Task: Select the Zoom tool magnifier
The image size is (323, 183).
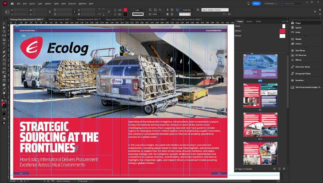Action: tap(4, 97)
